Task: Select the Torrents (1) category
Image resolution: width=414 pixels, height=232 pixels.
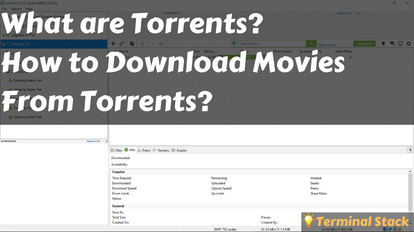Action: [x=54, y=44]
